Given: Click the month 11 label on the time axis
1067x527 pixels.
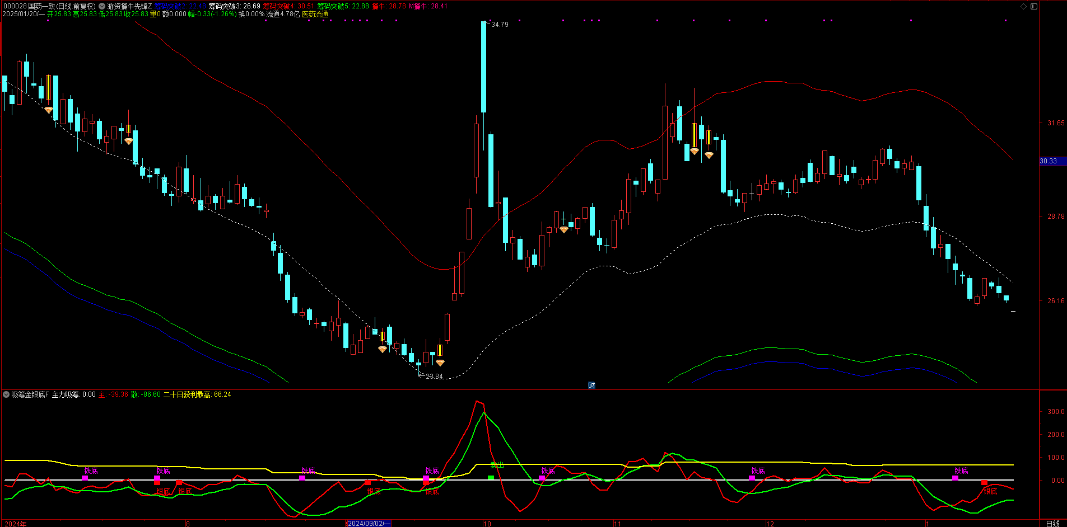Looking at the screenshot, I should point(617,524).
